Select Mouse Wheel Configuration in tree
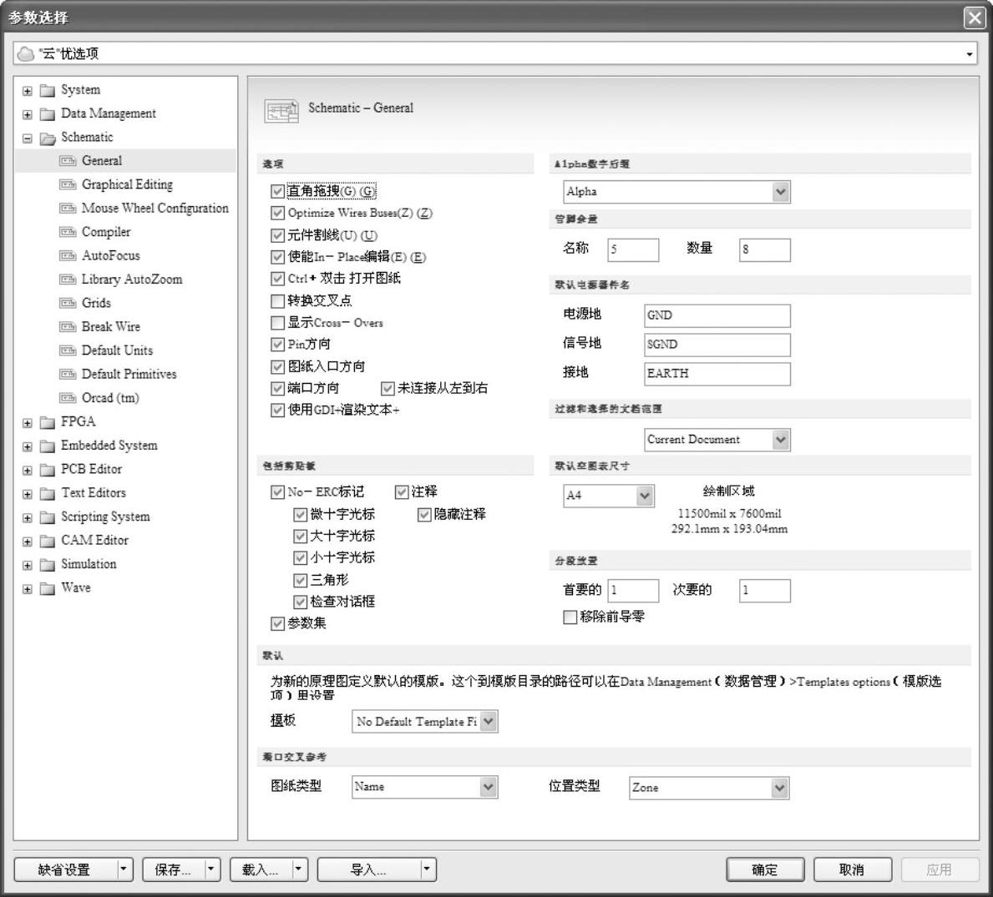This screenshot has height=897, width=993. pyautogui.click(x=155, y=209)
